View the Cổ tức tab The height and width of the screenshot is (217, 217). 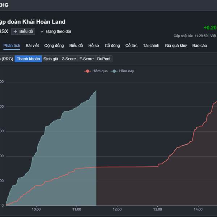(x=132, y=46)
